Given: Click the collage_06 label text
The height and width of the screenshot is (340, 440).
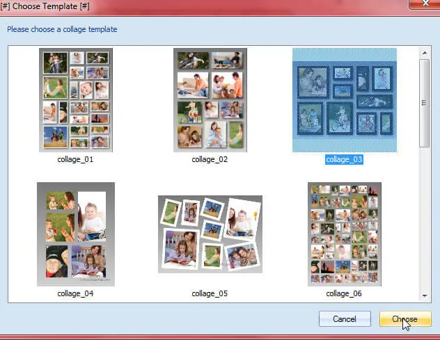Looking at the screenshot, I should (x=344, y=293).
